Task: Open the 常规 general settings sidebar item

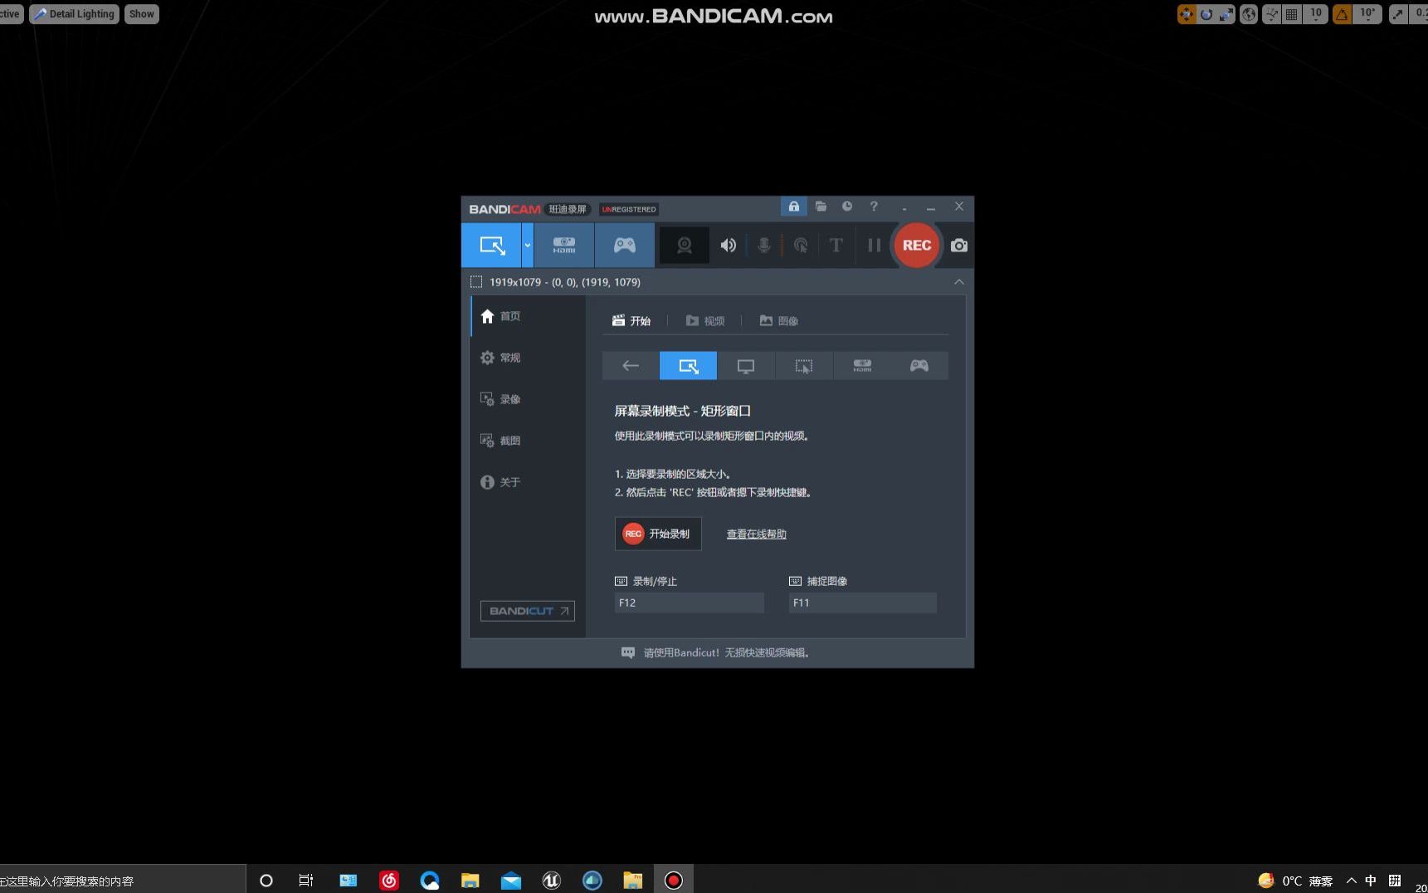Action: 527,358
